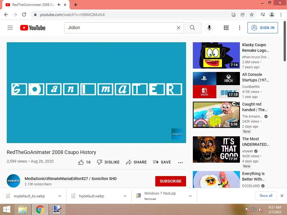Expand options for mqdefault_6s.webp download
Viewport: 287px width, 215px height.
(x=60, y=196)
